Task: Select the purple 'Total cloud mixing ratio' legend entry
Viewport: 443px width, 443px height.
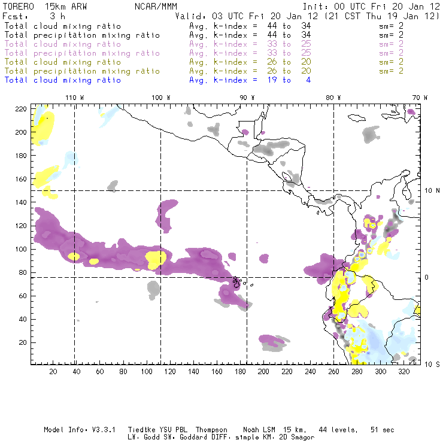Action: [63, 44]
